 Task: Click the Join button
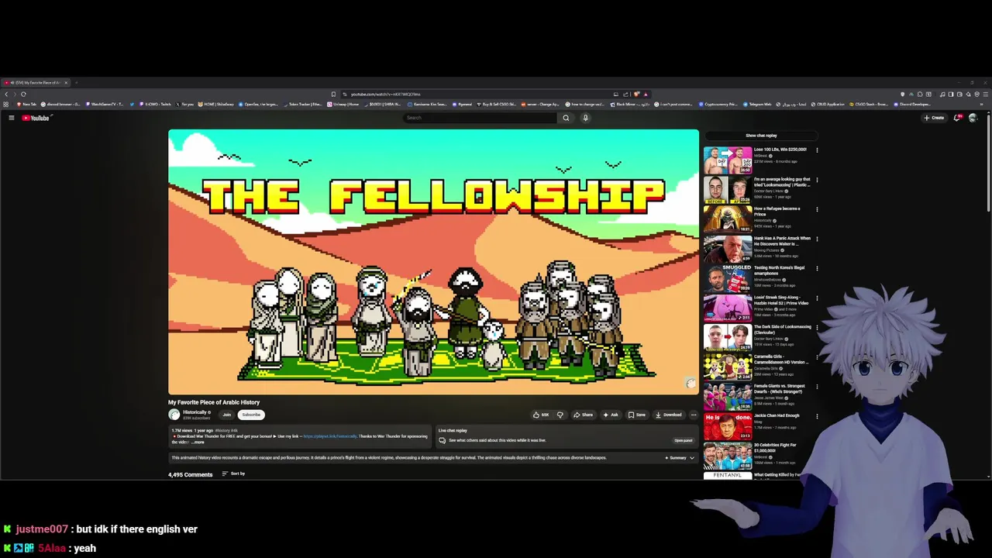coord(227,415)
